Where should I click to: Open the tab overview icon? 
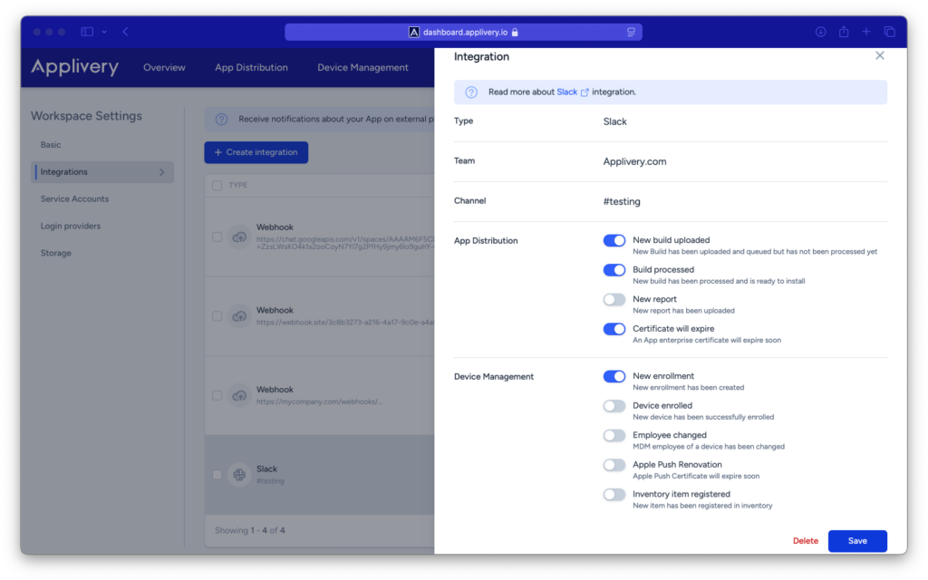[x=889, y=31]
